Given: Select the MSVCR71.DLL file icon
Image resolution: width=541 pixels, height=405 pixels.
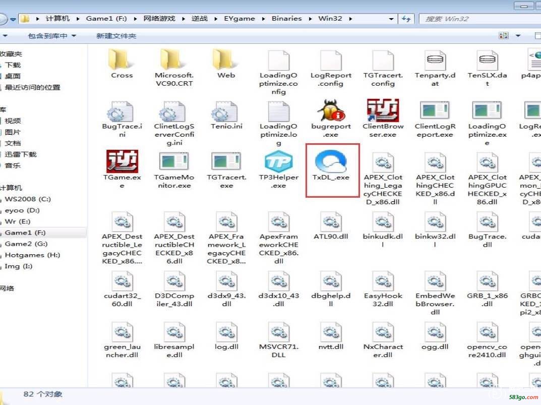Looking at the screenshot, I should pos(278,332).
